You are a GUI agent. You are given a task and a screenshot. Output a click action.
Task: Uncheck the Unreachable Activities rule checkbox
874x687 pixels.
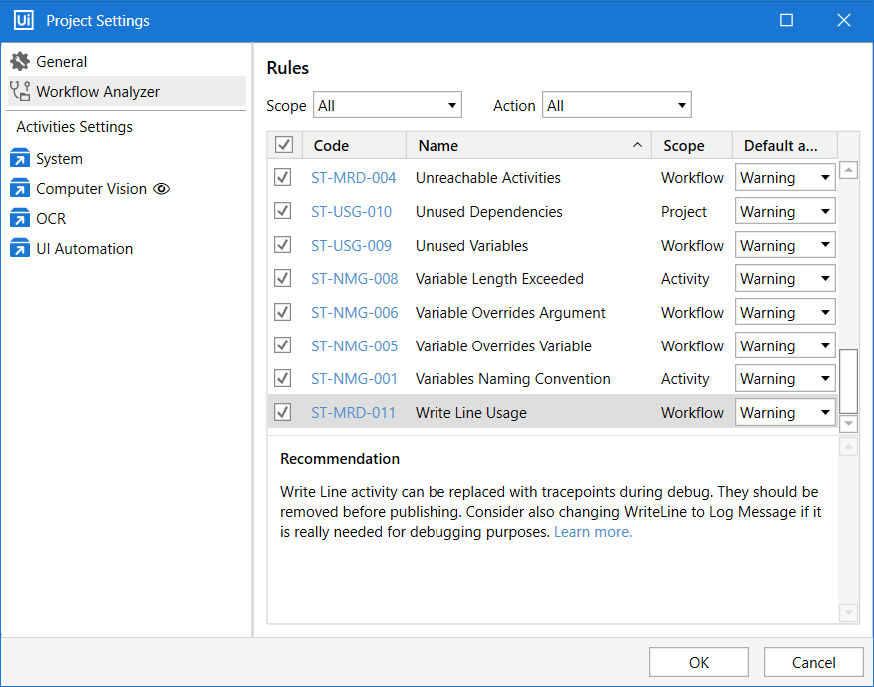(283, 178)
